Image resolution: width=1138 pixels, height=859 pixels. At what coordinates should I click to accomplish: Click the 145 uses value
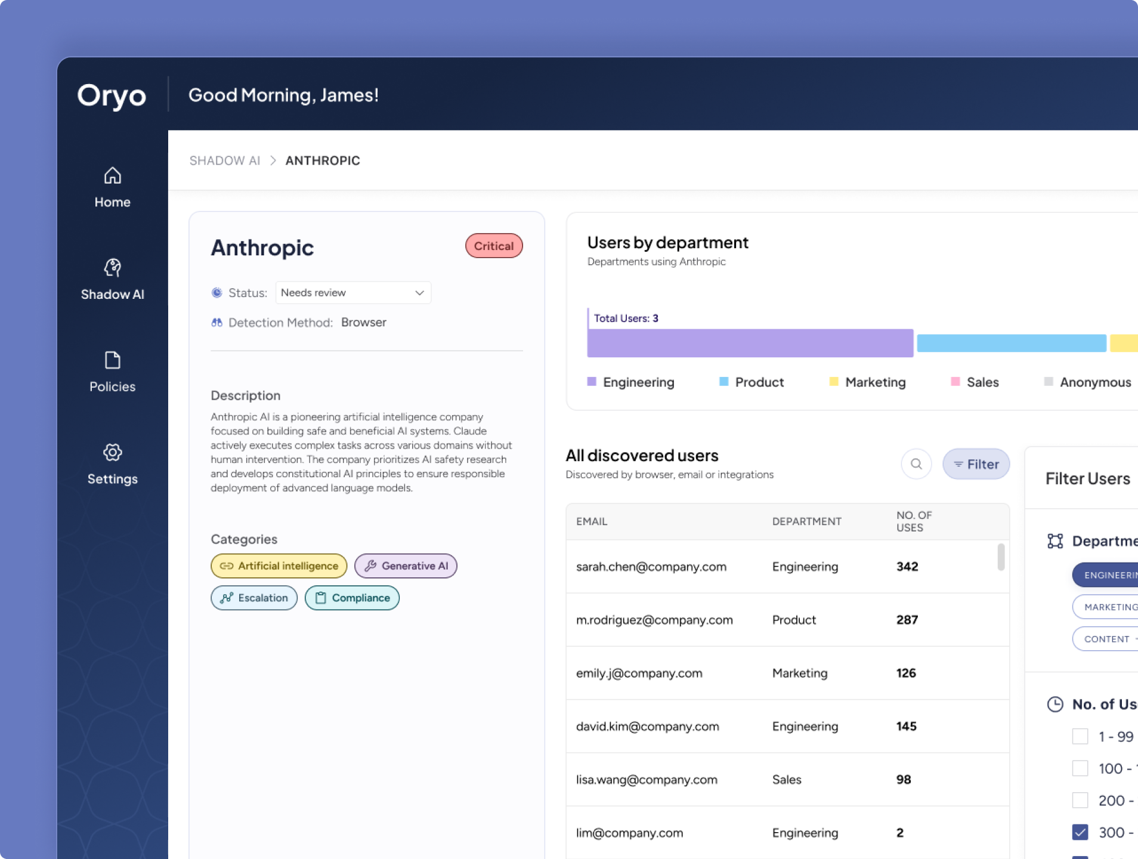(x=907, y=727)
